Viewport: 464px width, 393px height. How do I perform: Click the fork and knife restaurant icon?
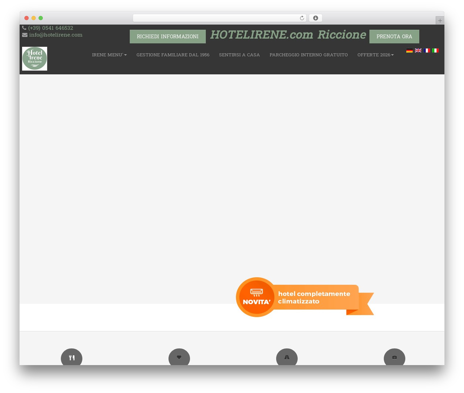[x=71, y=357]
